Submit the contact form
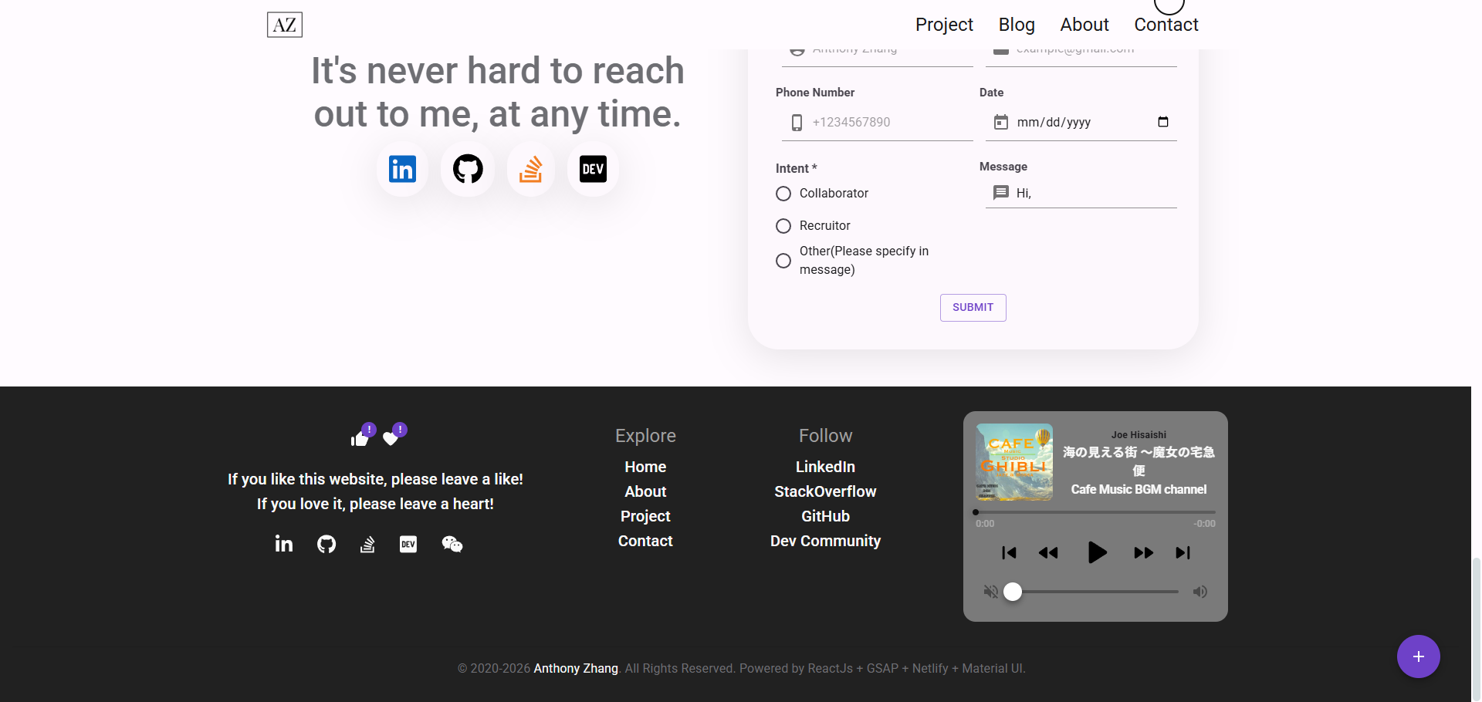 point(973,307)
